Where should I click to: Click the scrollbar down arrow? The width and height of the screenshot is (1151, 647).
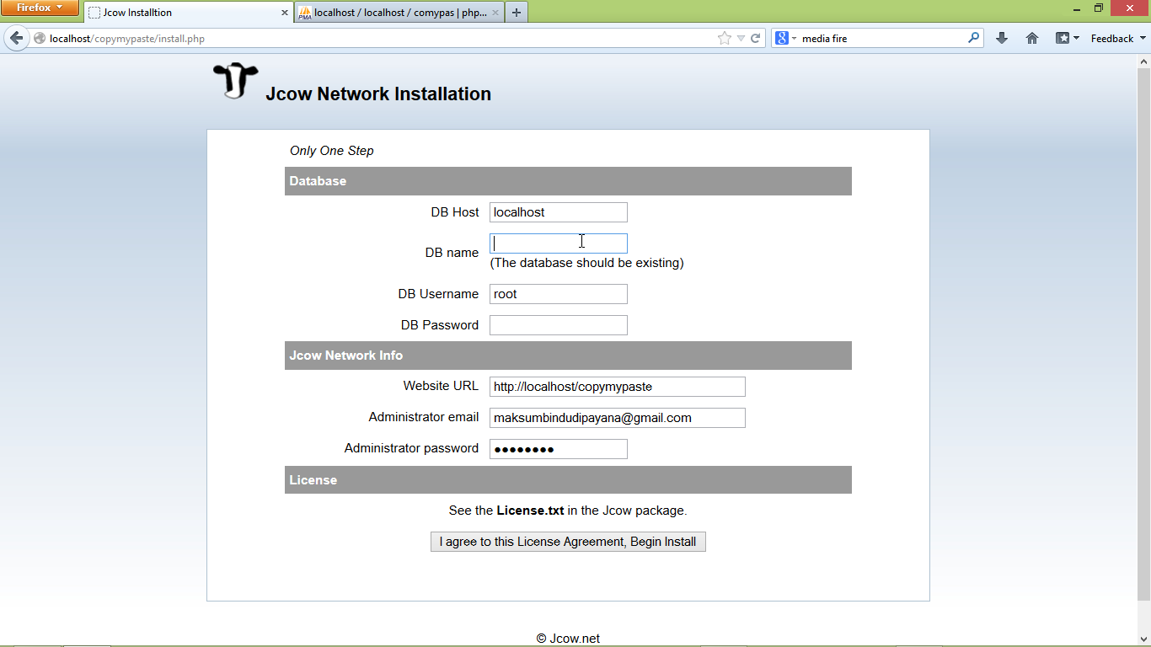point(1144,638)
